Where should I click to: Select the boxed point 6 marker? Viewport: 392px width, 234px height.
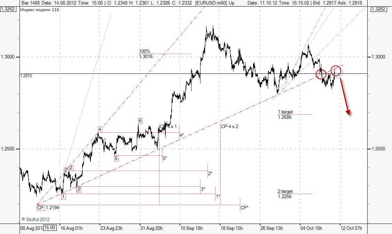click(x=140, y=120)
